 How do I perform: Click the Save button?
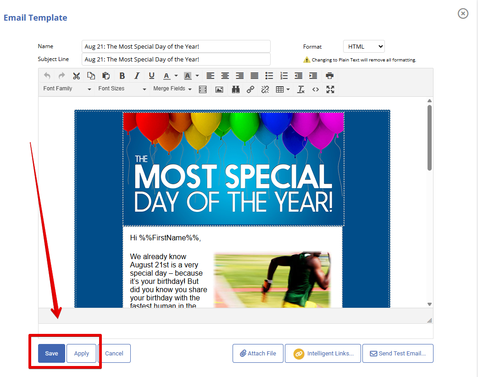(51, 354)
